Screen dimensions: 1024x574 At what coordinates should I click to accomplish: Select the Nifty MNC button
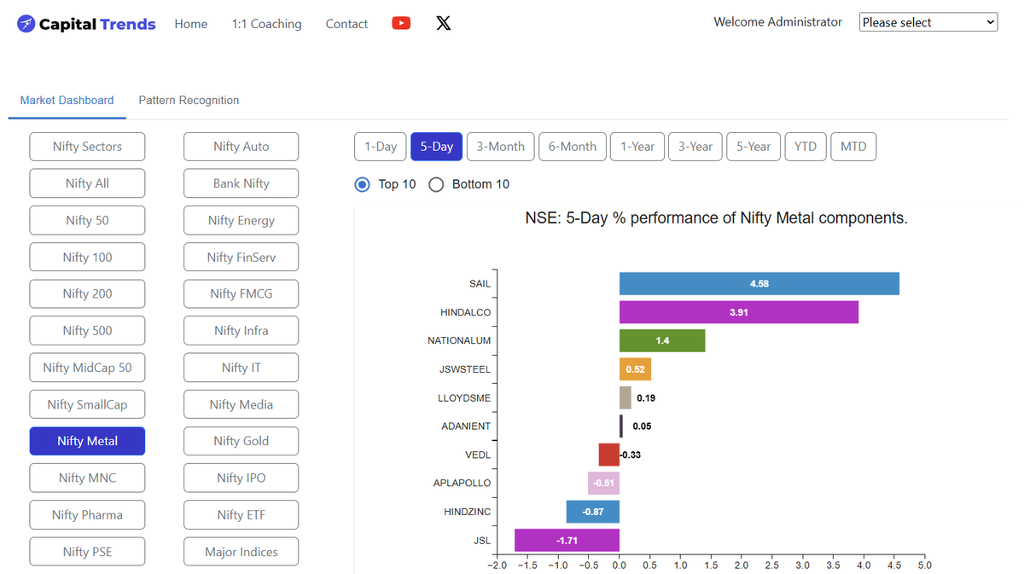[87, 478]
